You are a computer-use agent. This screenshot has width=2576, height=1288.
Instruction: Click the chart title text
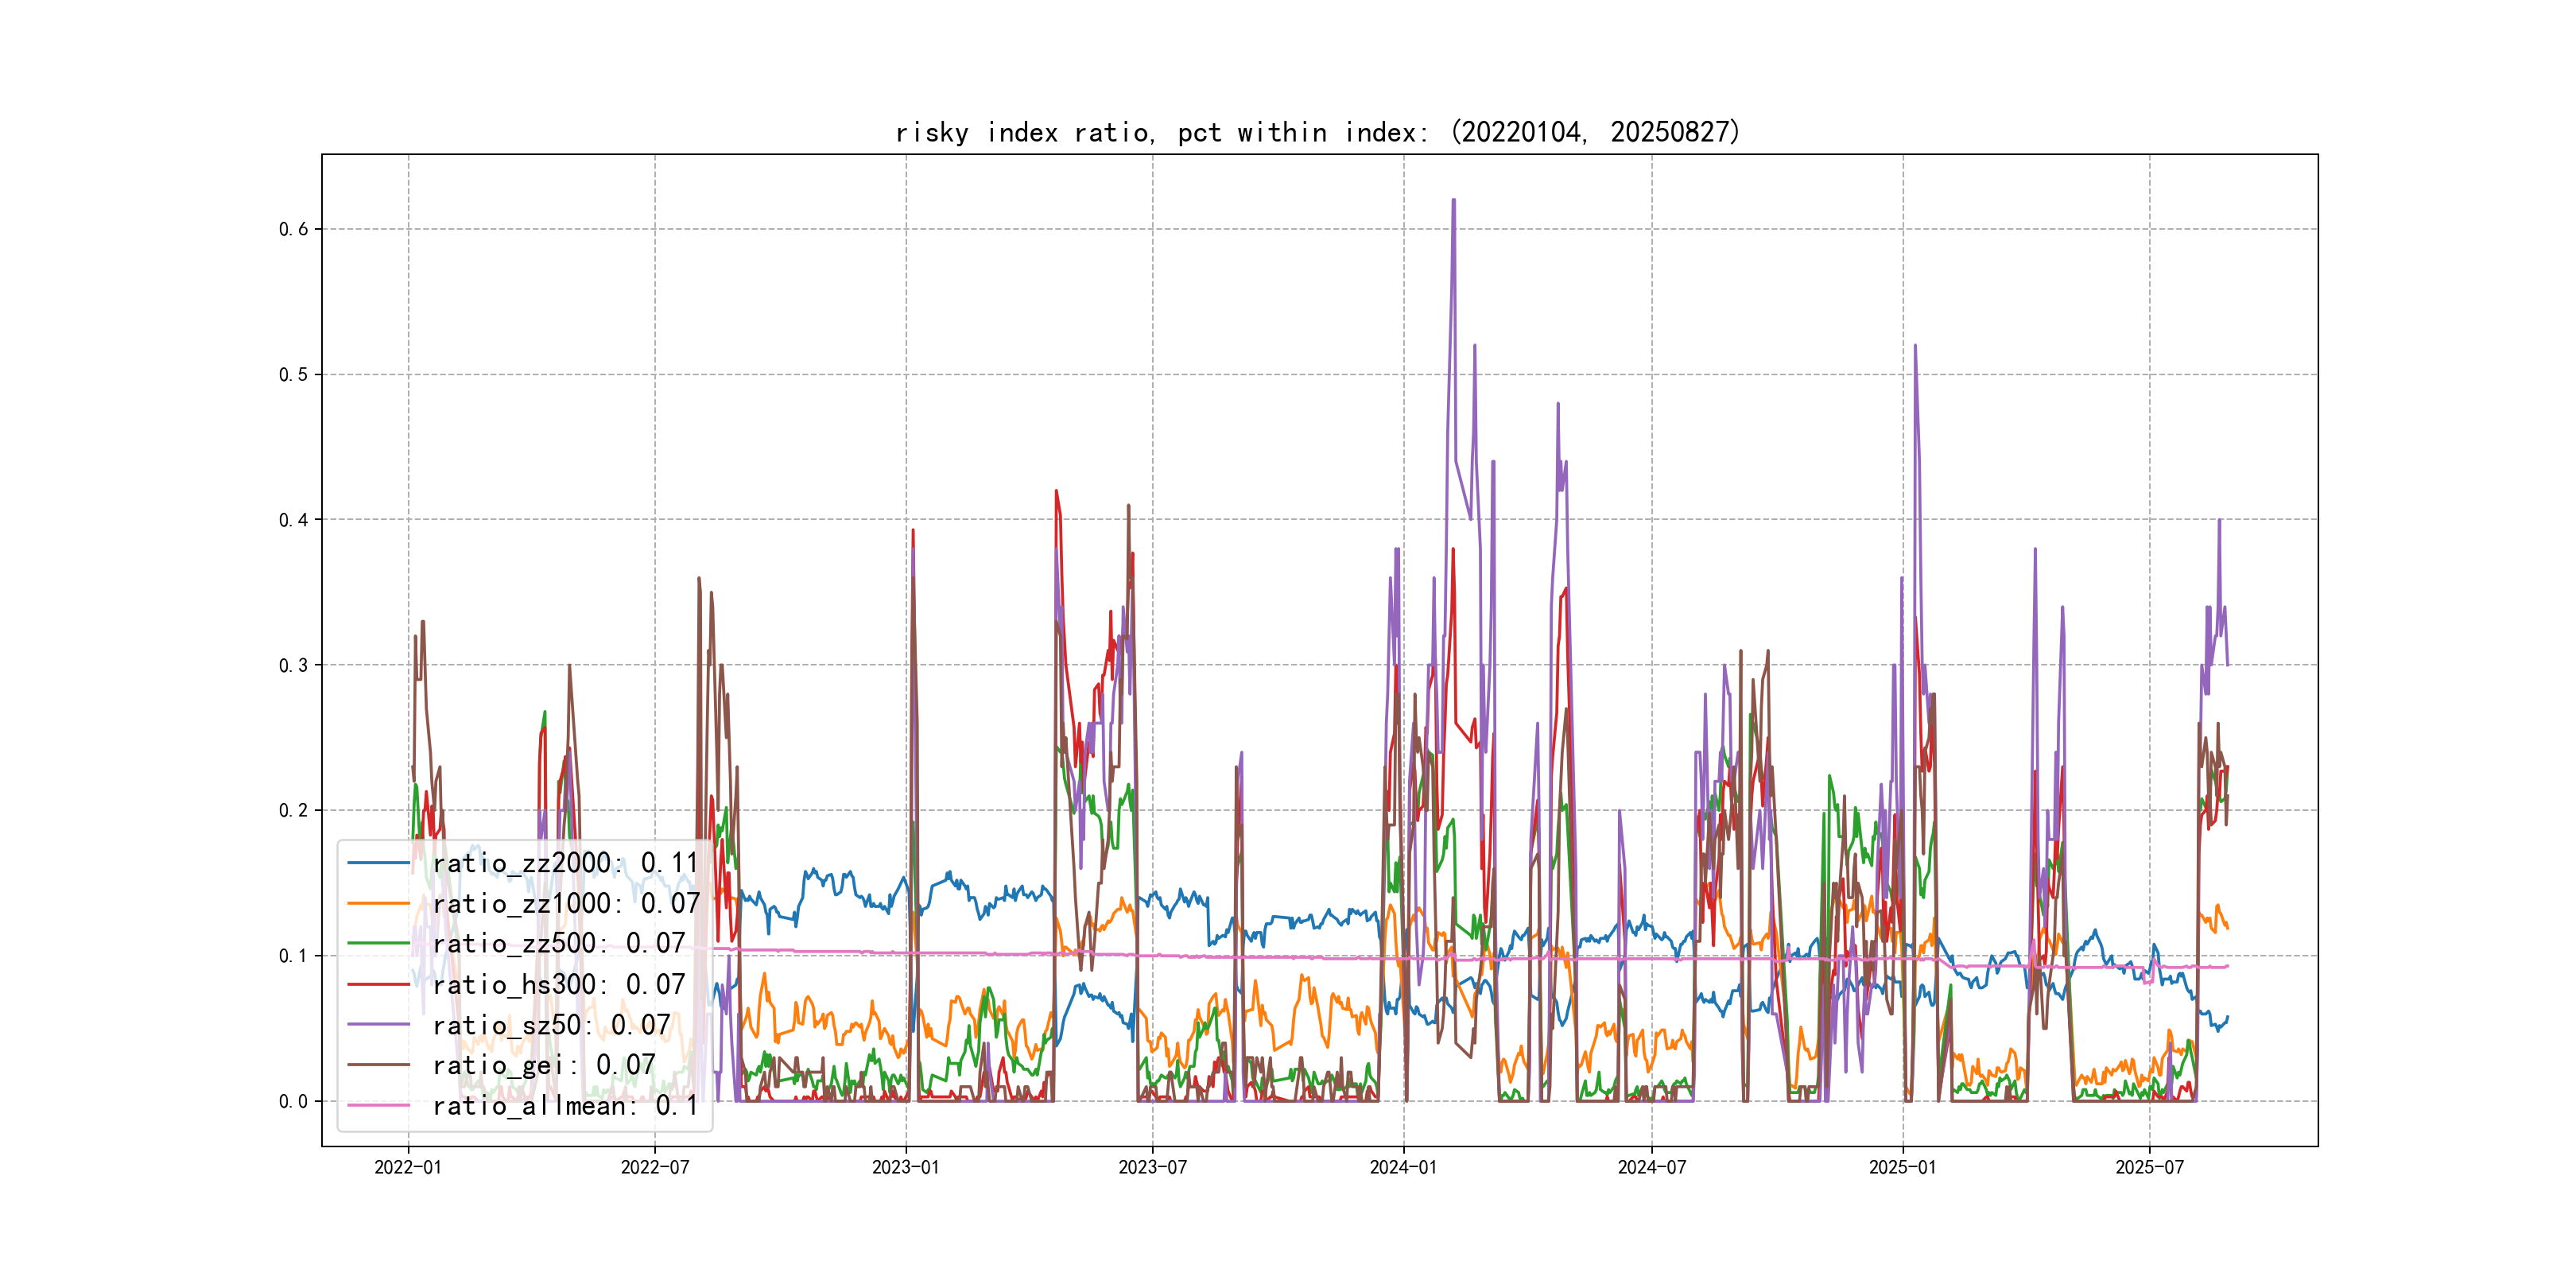(1317, 132)
